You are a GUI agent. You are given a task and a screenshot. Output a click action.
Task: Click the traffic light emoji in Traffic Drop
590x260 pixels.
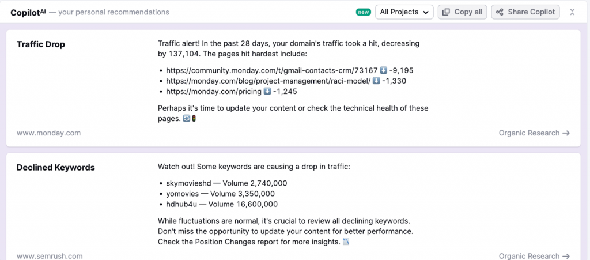pyautogui.click(x=194, y=118)
